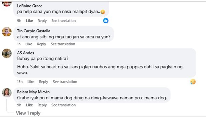
Task: See translation of Tin Carpio Gastalla's comment
Action: (x=63, y=44)
